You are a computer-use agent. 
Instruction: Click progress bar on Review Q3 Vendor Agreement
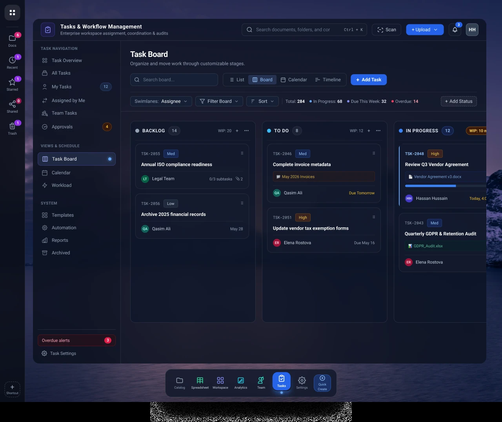[x=446, y=186]
